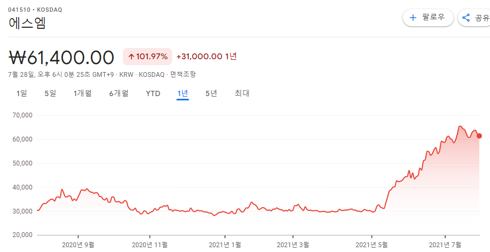Click the 에스엠 stock name heading
The width and height of the screenshot is (490, 252).
(27, 23)
